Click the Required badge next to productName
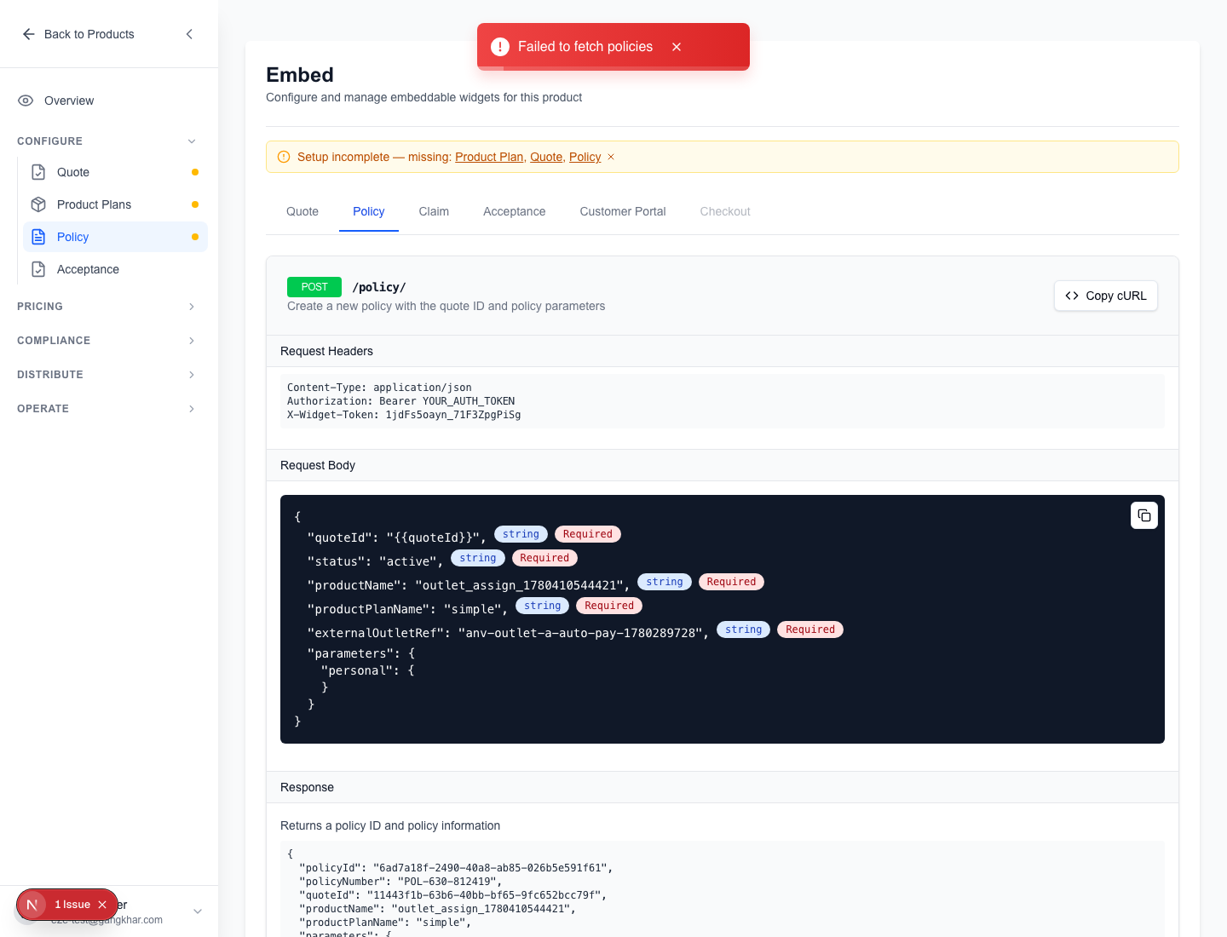Image resolution: width=1227 pixels, height=937 pixels. [x=731, y=582]
